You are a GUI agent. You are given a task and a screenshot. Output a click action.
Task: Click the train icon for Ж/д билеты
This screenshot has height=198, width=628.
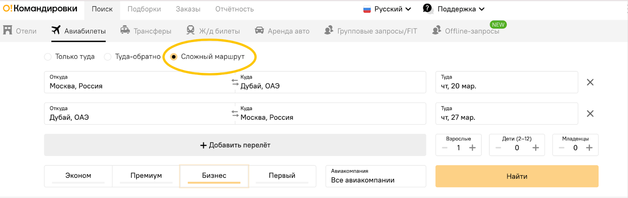pyautogui.click(x=190, y=30)
